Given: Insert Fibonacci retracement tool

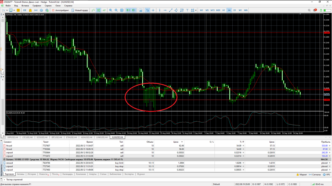Looking at the screenshot, I should point(182,10).
